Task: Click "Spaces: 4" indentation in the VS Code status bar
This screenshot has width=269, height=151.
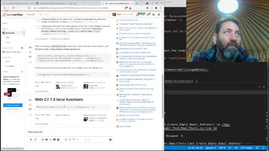Action: click(x=211, y=148)
